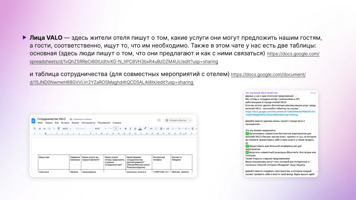Open the Расширения menu
Screen dimensions: 356x200
pyautogui.click(x=104, y=123)
